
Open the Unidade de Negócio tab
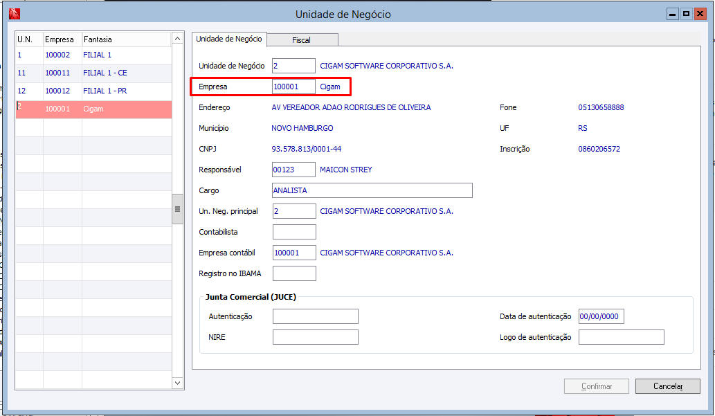(229, 39)
